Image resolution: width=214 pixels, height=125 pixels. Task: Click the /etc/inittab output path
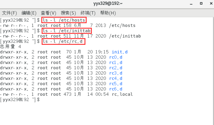click(125, 36)
